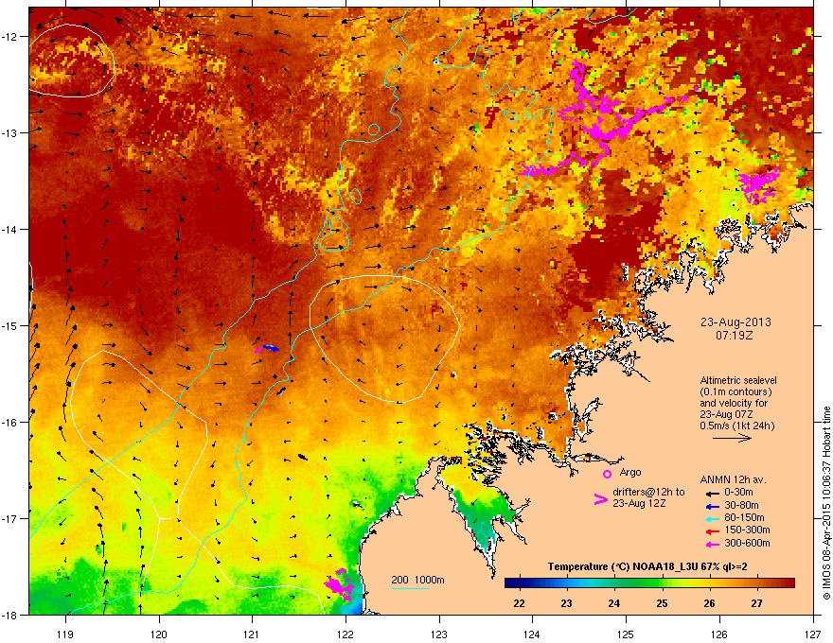Click the Temperature NOAA18_L3U colorbar title
This screenshot has height=643, width=833.
[647, 566]
